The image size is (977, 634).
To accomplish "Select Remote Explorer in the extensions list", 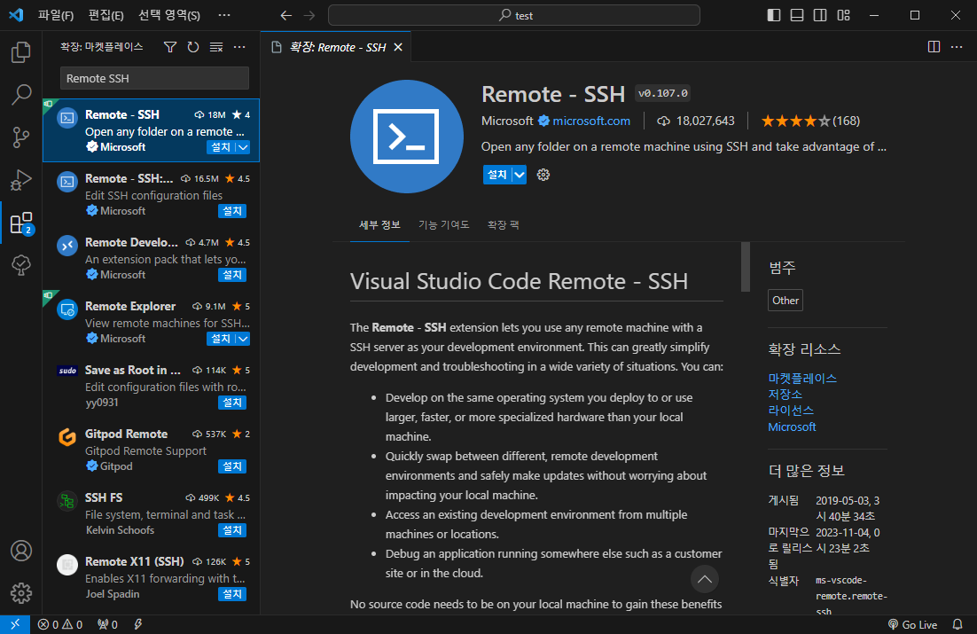I will click(151, 322).
